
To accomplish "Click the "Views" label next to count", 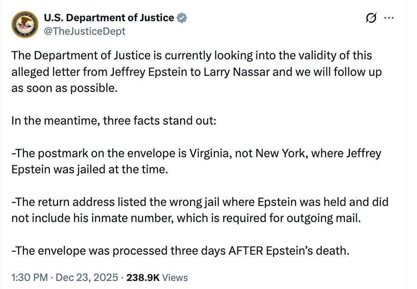I will click(x=175, y=278).
